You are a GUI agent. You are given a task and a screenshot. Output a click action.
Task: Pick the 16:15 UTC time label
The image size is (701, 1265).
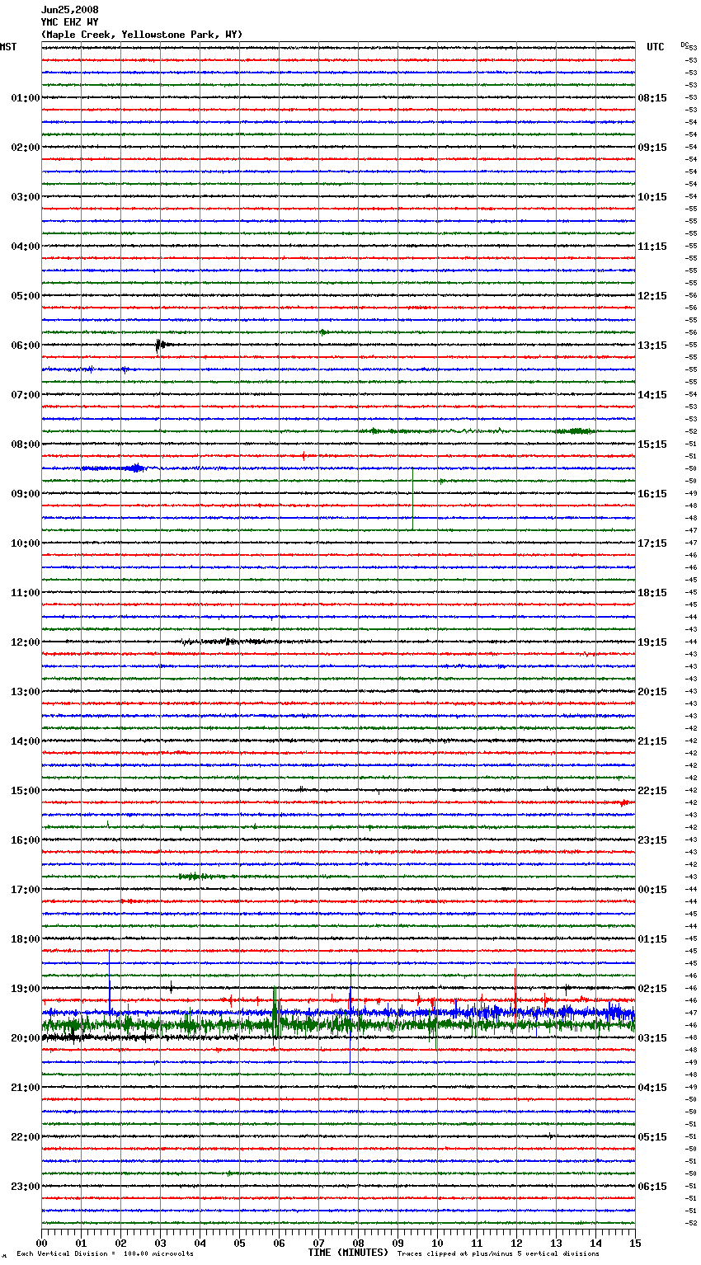652,494
